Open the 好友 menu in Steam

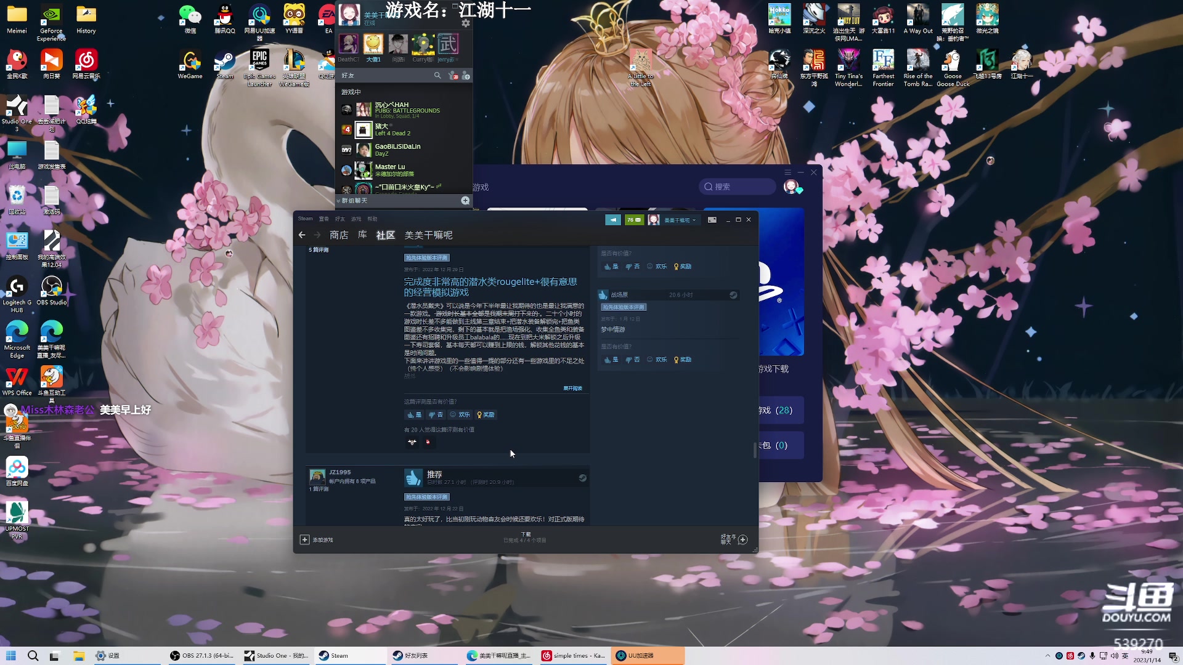click(x=340, y=219)
